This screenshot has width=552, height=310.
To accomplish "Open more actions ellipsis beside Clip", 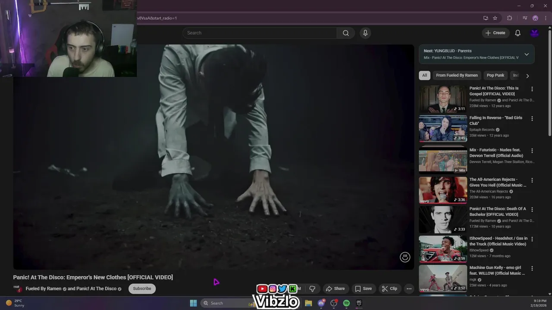I will click(x=409, y=288).
